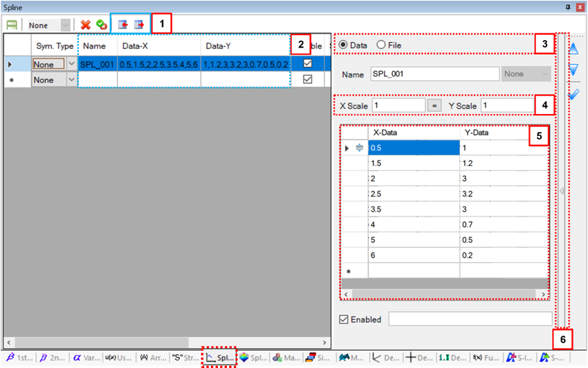Open the Spl... tab with colored surface icon
Image resolution: width=588 pixels, height=368 pixels.
(x=253, y=358)
